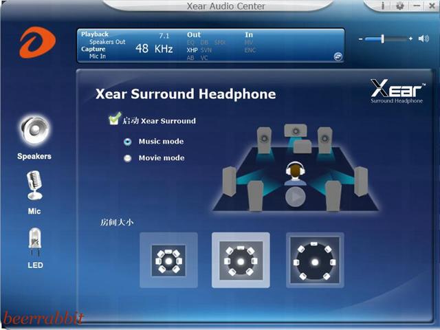Click the MV input indicator
440x330 pixels.
coord(249,43)
